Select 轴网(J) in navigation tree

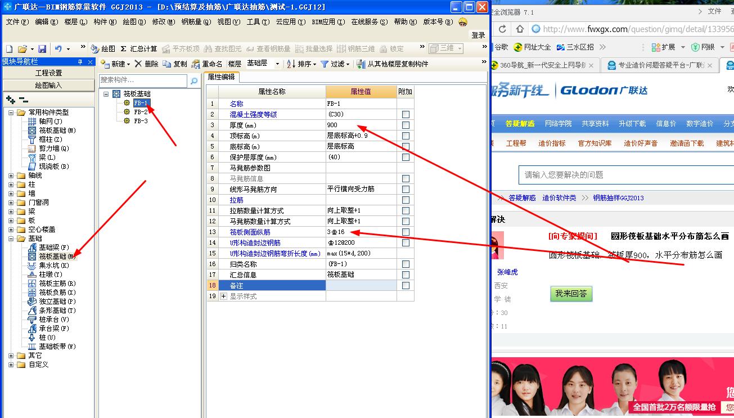pyautogui.click(x=51, y=122)
